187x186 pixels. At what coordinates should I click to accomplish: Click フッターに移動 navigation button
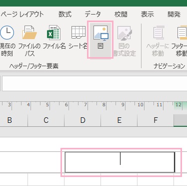click(179, 41)
